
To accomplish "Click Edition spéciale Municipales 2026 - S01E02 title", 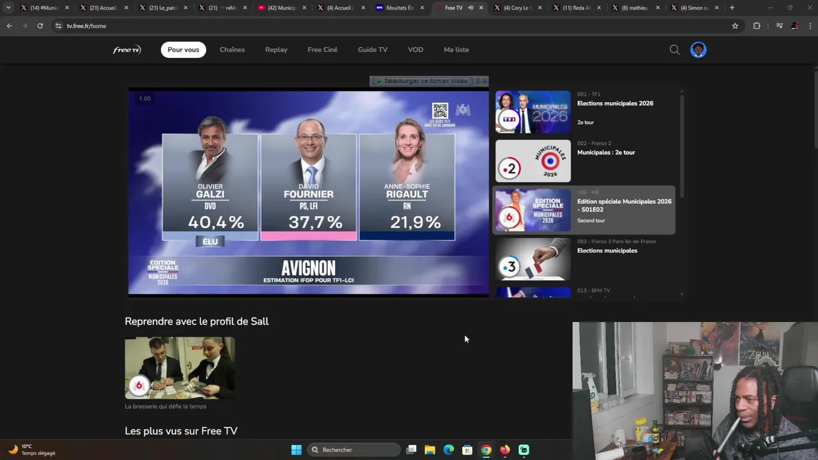I will [x=624, y=205].
